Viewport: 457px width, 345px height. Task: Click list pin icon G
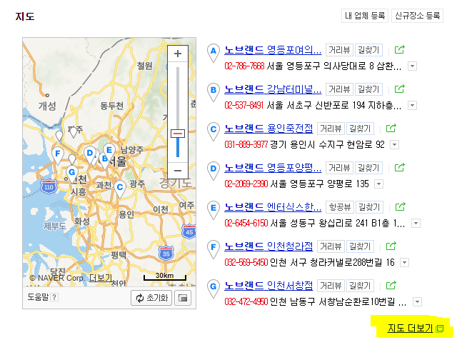coord(213,288)
